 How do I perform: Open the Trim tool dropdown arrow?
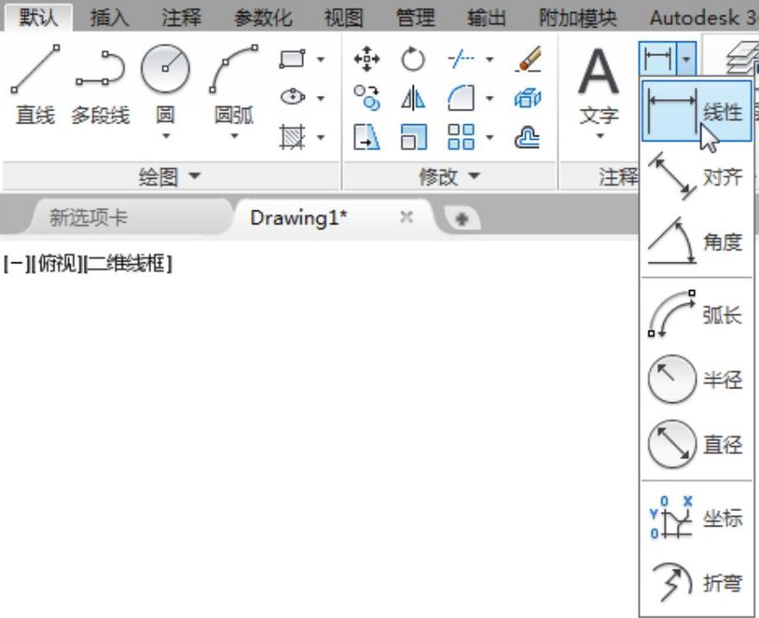tap(490, 60)
